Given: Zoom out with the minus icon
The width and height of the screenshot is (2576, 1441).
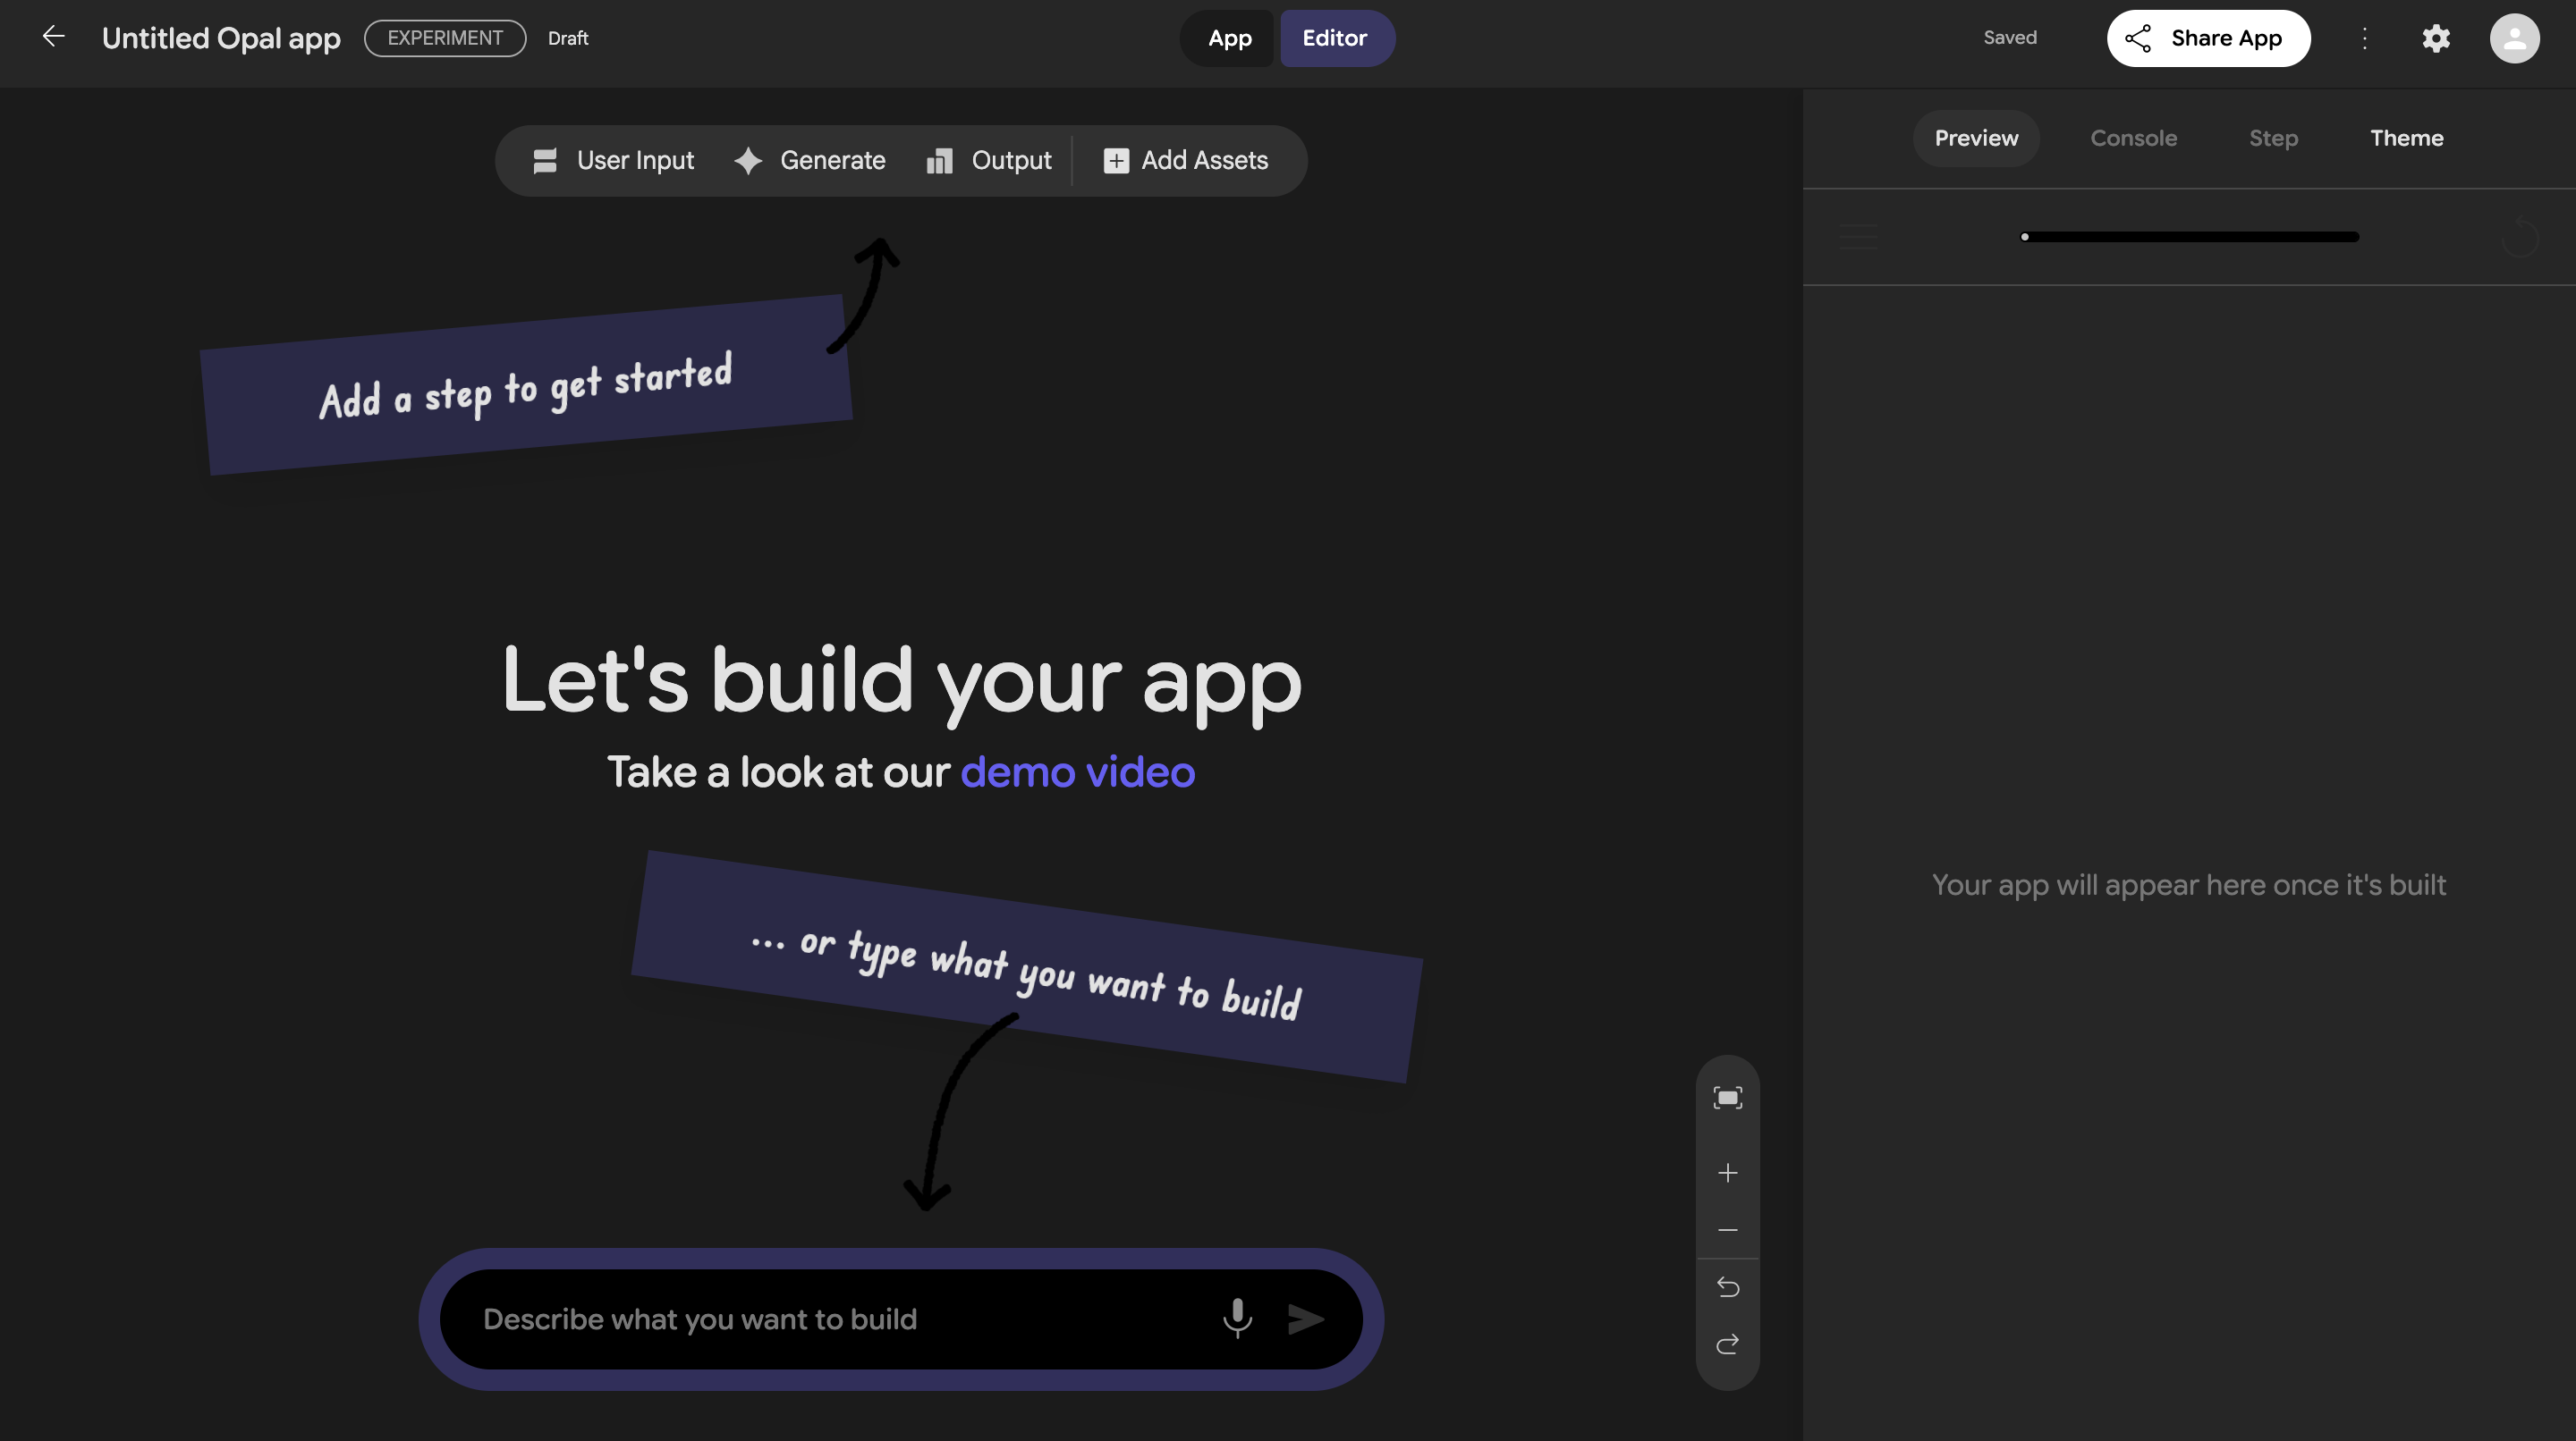Looking at the screenshot, I should (x=1727, y=1230).
